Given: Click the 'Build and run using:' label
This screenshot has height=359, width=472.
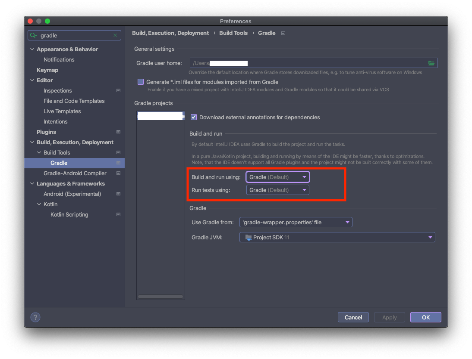Looking at the screenshot, I should [216, 177].
